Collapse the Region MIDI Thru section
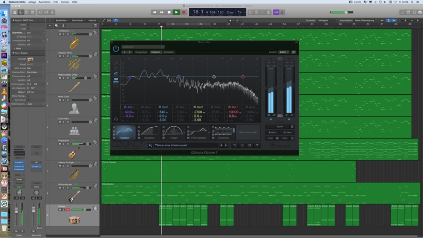Screen dimensions: 423x238 (13, 20)
